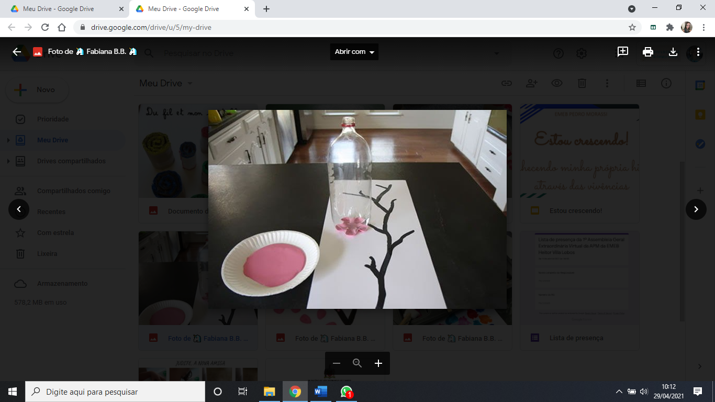This screenshot has height=402, width=715.
Task: Go to the previous file in preview
Action: (19, 209)
